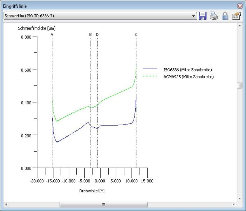Click the -15.000 x-axis value
The height and width of the screenshot is (211, 246).
(53, 181)
